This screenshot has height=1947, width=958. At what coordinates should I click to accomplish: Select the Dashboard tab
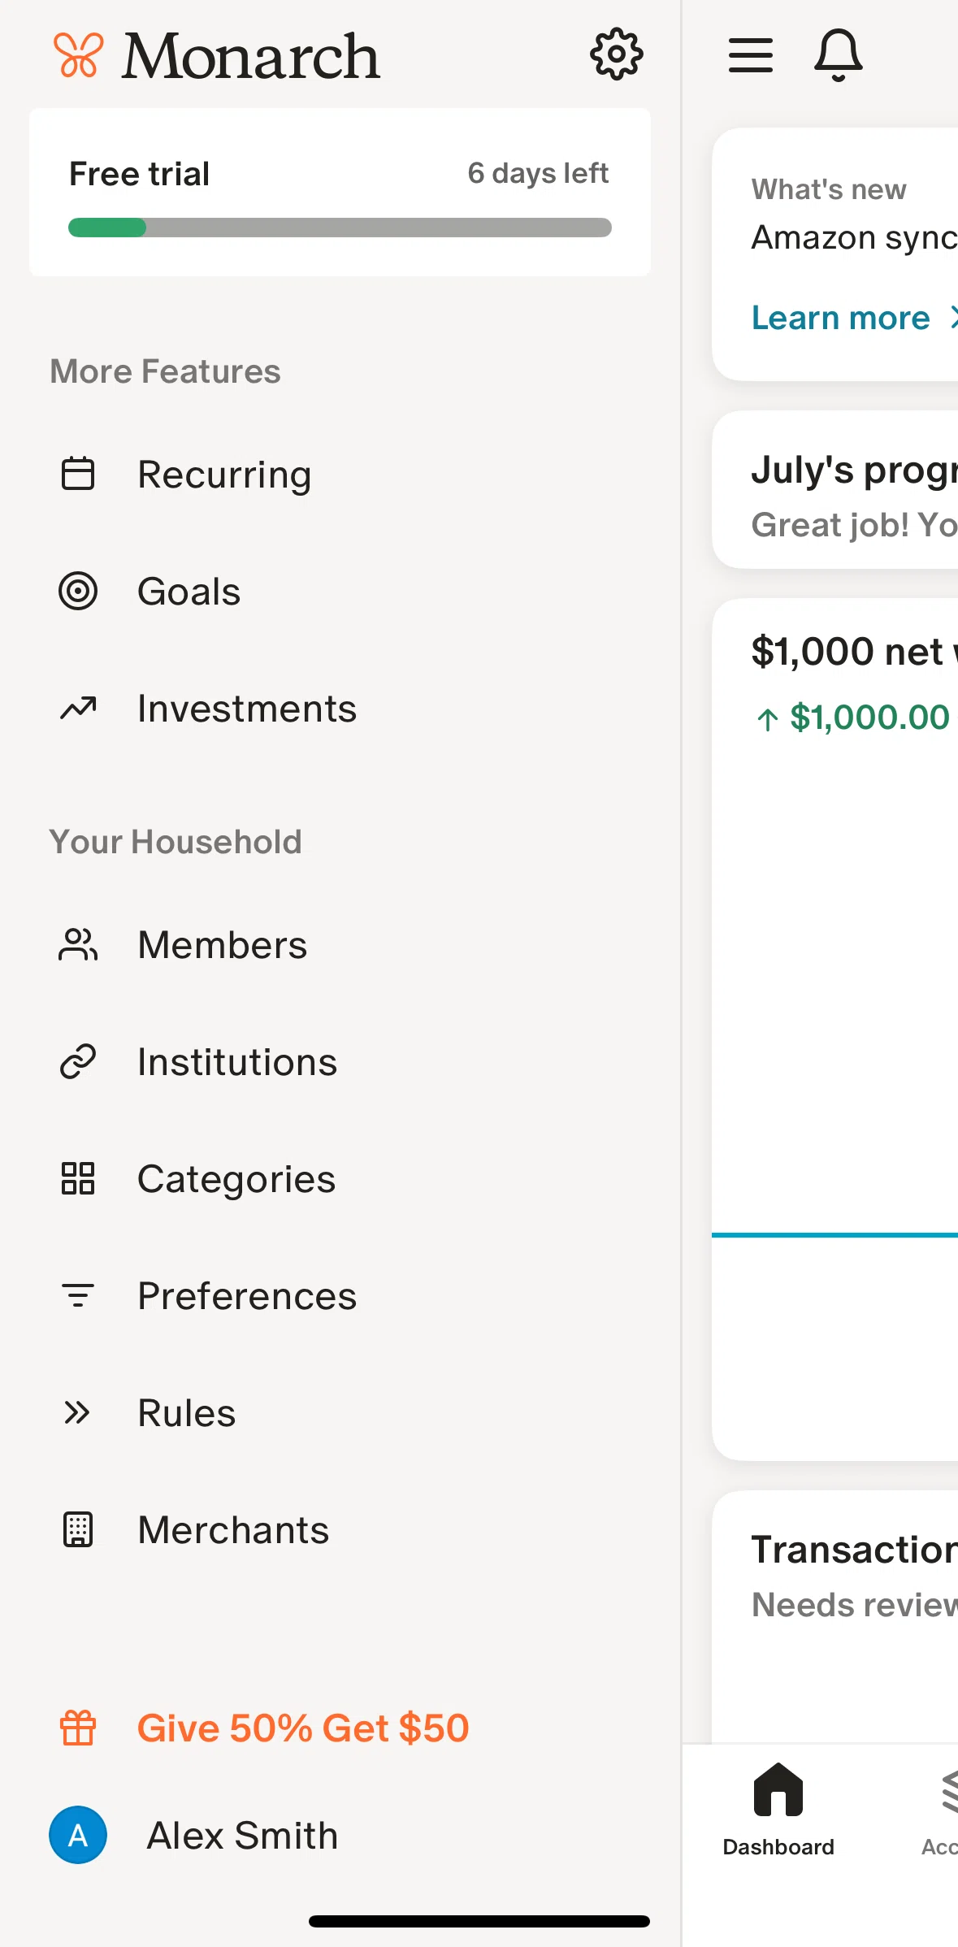pyautogui.click(x=778, y=1810)
